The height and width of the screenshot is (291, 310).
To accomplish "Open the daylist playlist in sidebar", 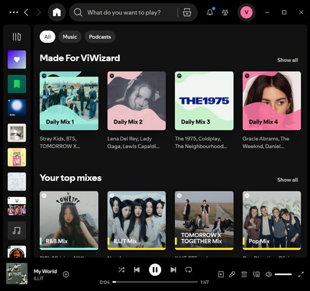I will click(x=17, y=108).
